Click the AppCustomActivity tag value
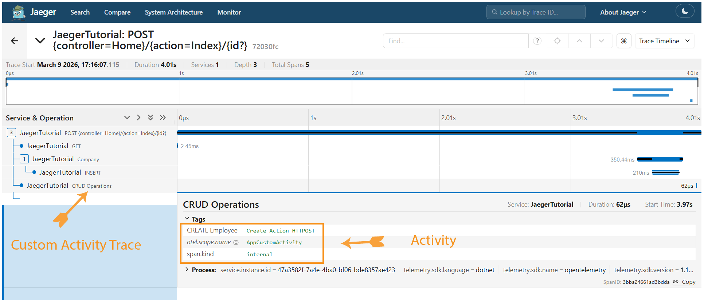The height and width of the screenshot is (302, 704). [x=274, y=242]
